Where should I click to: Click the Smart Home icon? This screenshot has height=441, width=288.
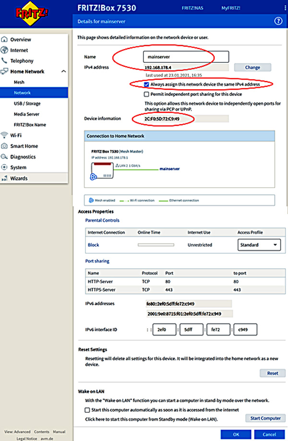[x=4, y=146]
